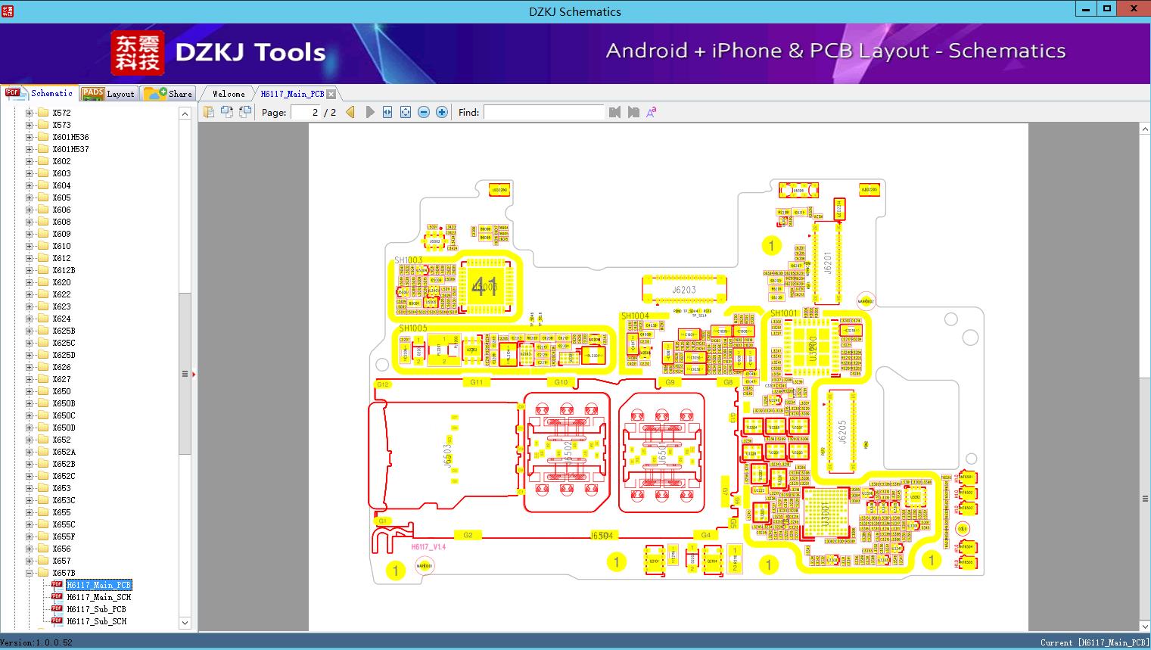Click the Find text field
Screen dimensions: 1151x650
click(x=543, y=112)
